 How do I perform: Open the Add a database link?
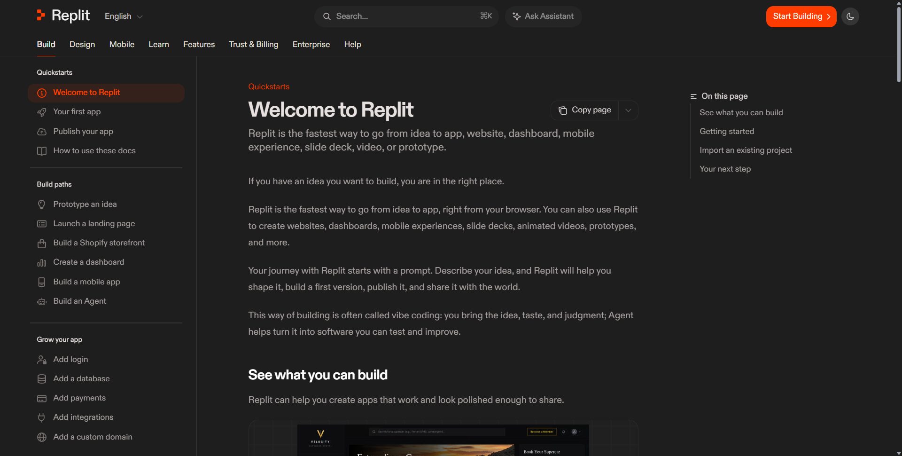tap(81, 379)
